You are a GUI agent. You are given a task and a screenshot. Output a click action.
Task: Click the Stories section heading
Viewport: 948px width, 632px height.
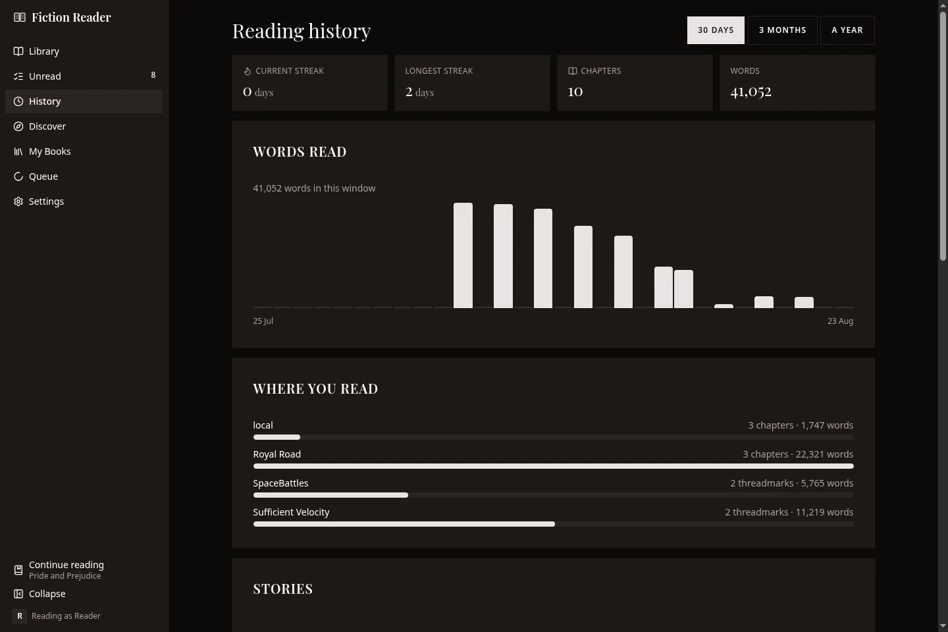point(283,589)
